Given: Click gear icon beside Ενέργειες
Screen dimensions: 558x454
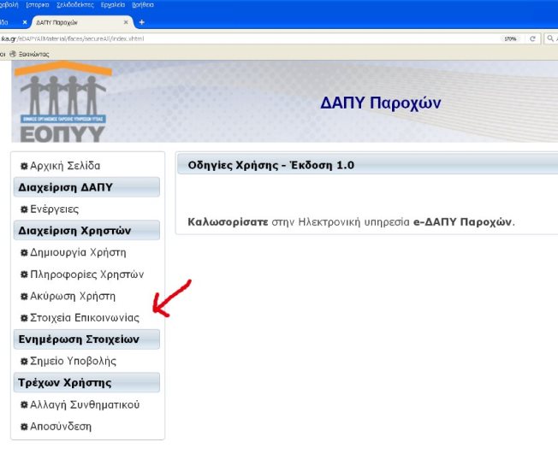Looking at the screenshot, I should pyautogui.click(x=24, y=209).
